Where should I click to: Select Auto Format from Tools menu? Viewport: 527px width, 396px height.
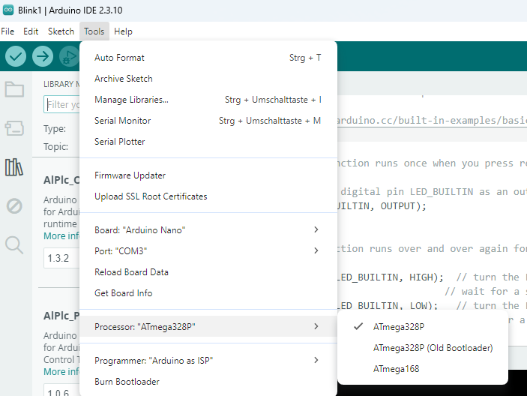tap(208, 58)
